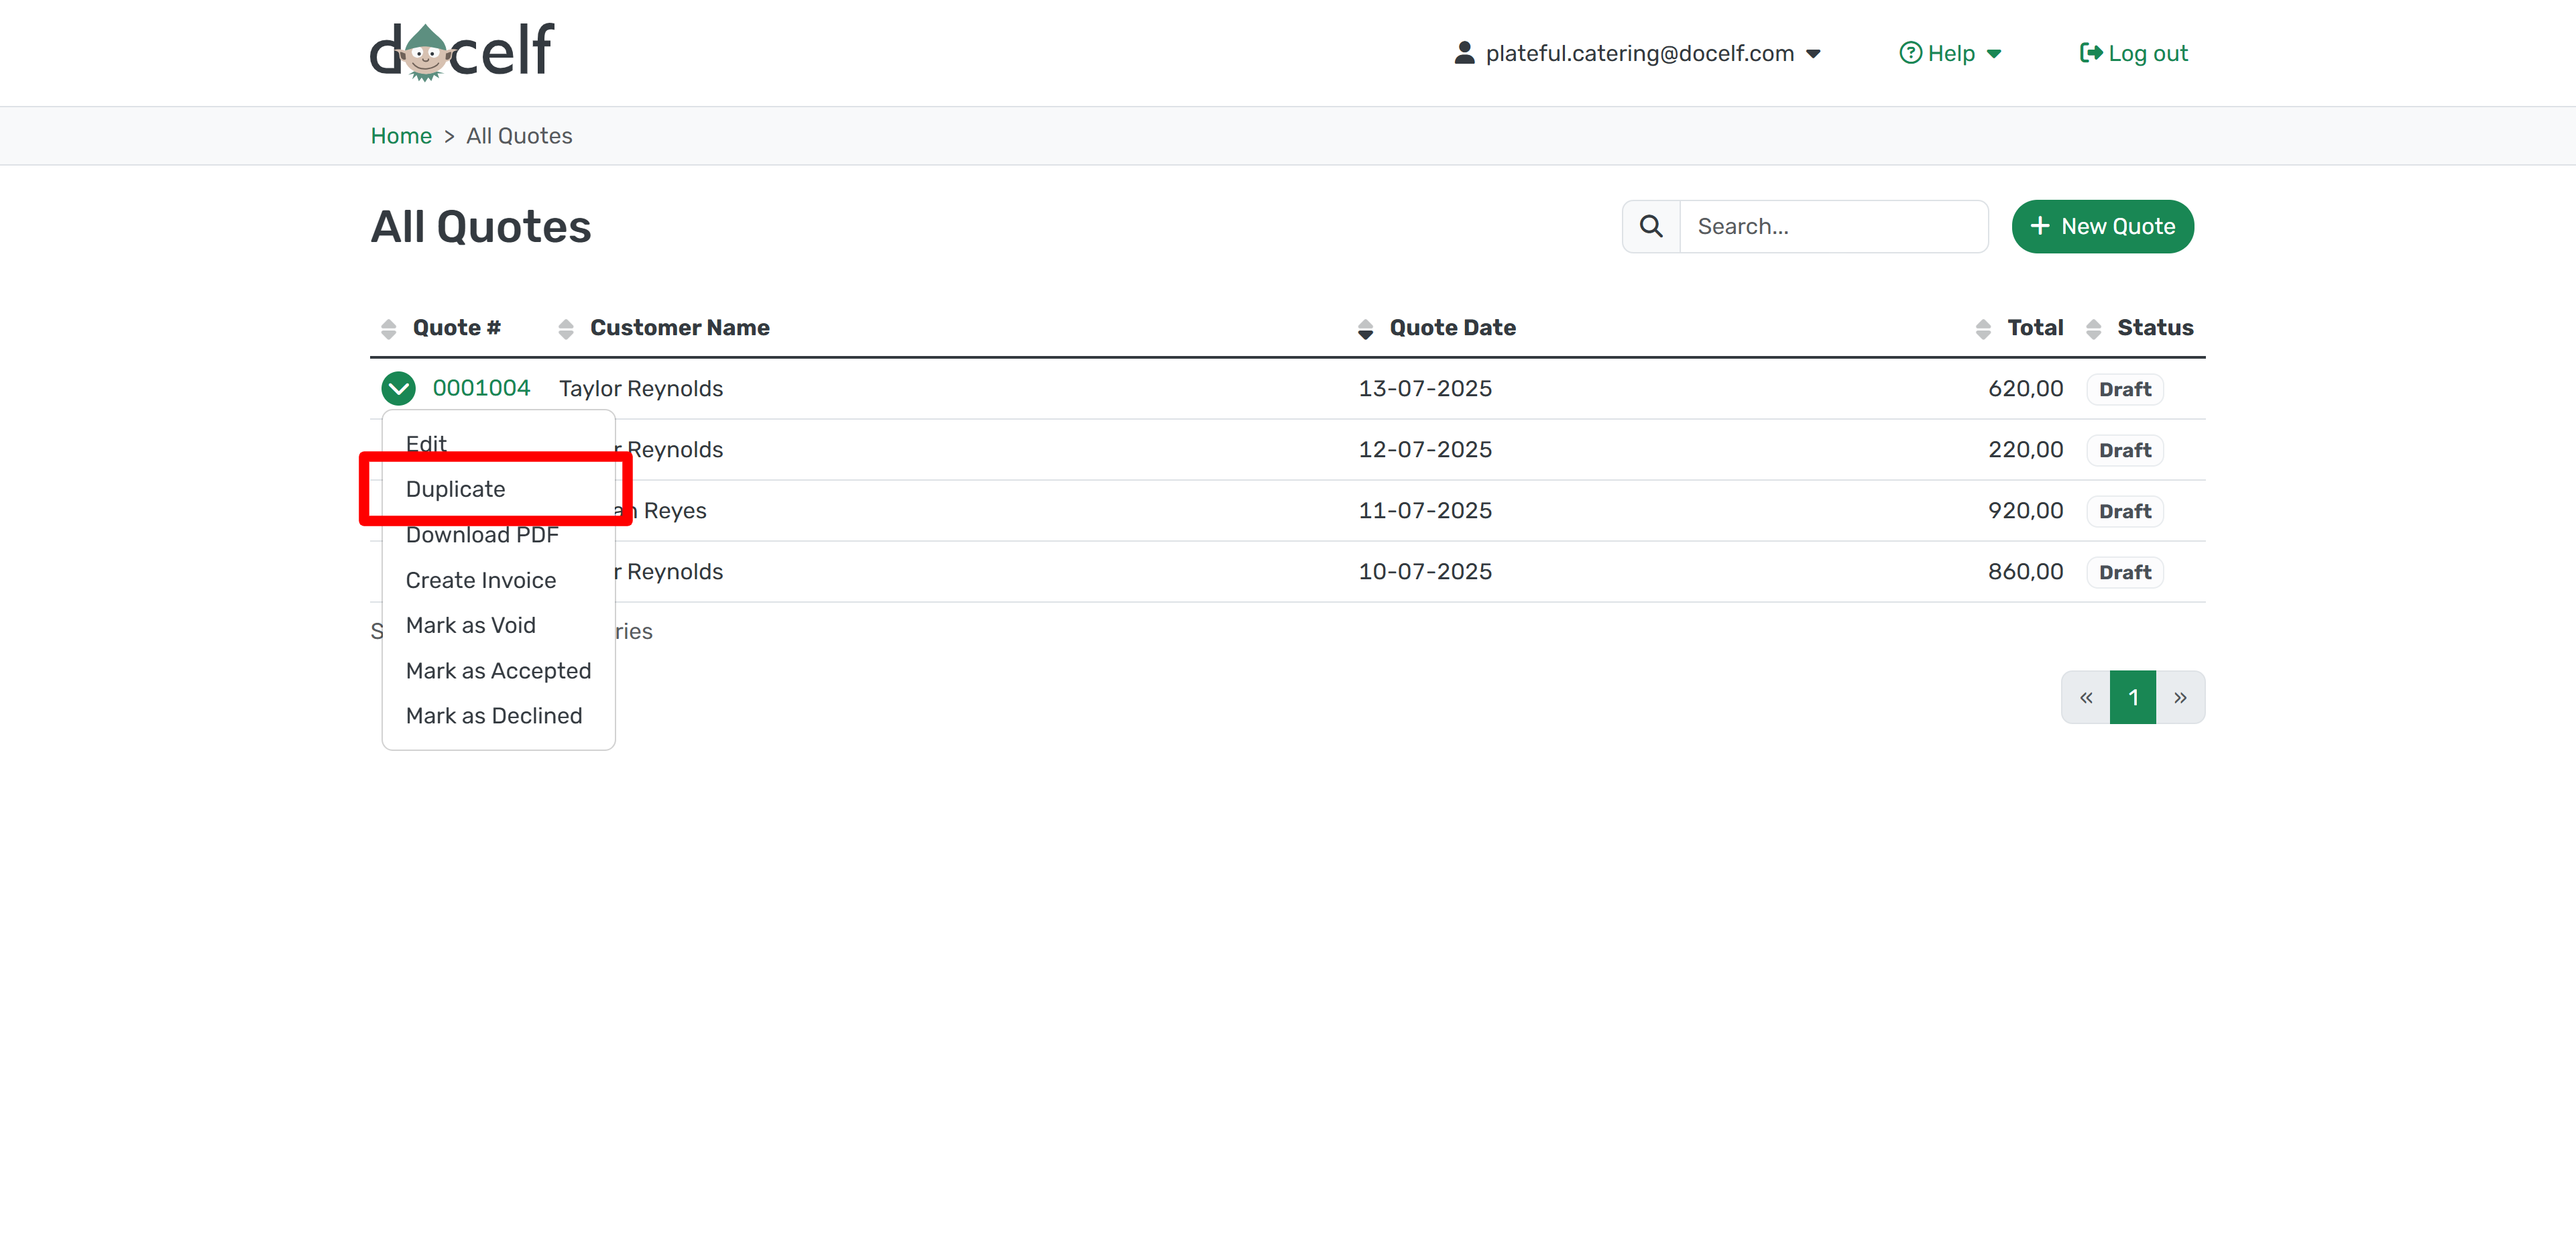Click the Log out link
The width and height of the screenshot is (2576, 1245).
click(2133, 53)
